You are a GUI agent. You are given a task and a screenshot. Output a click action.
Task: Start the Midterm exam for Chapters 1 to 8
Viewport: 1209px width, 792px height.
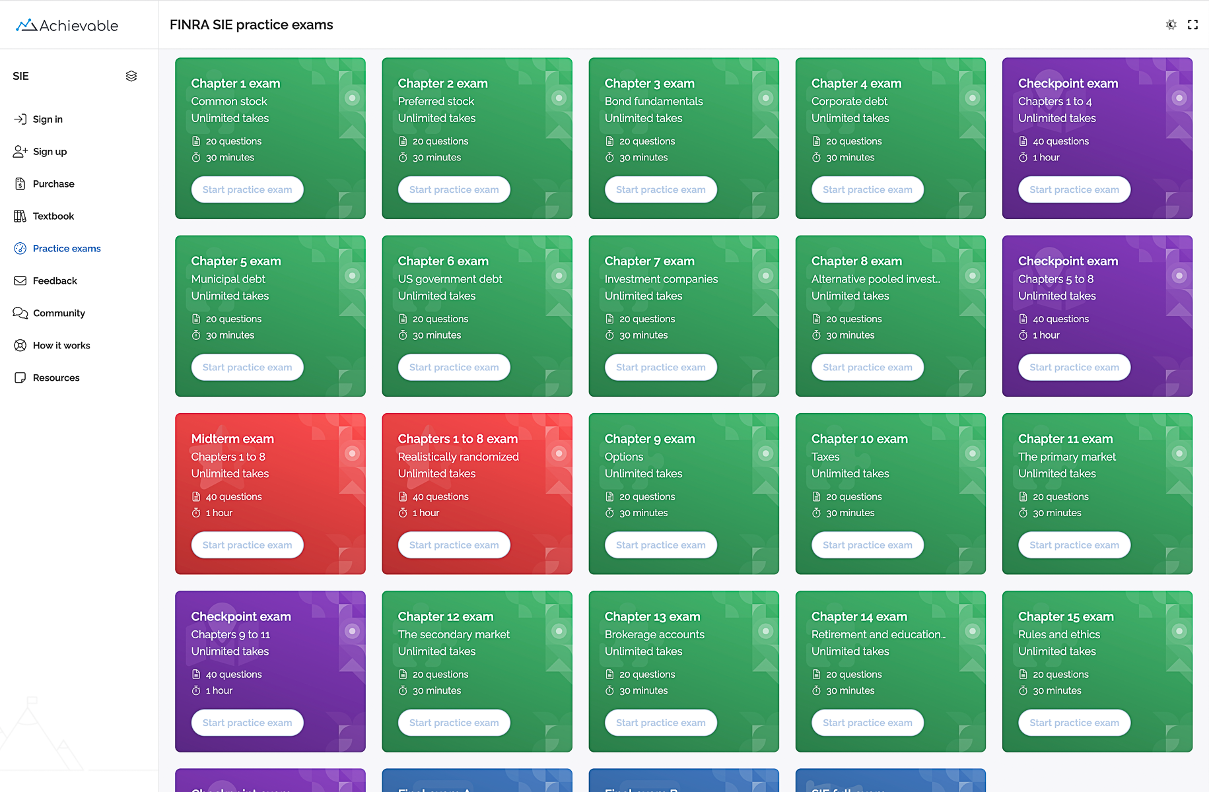pos(247,545)
